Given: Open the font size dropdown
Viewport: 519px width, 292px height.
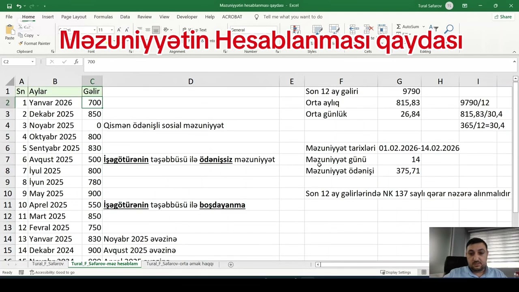Looking at the screenshot, I should [112, 30].
